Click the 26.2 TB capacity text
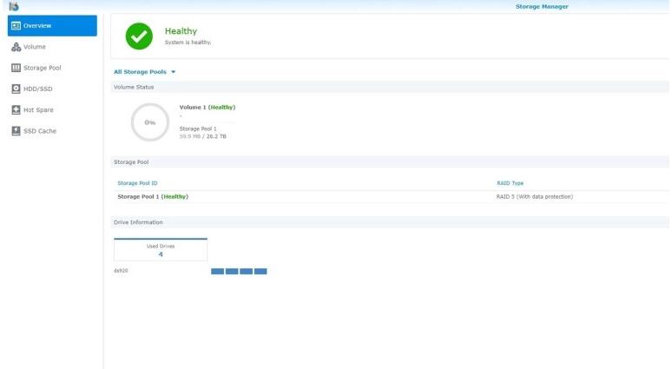This screenshot has height=369, width=672. [216, 136]
